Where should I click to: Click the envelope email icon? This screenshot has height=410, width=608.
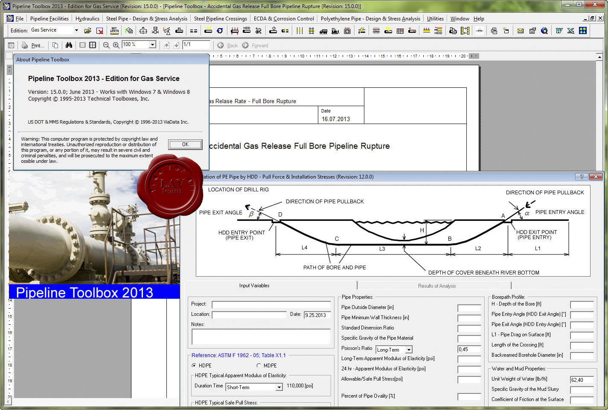coord(520,31)
